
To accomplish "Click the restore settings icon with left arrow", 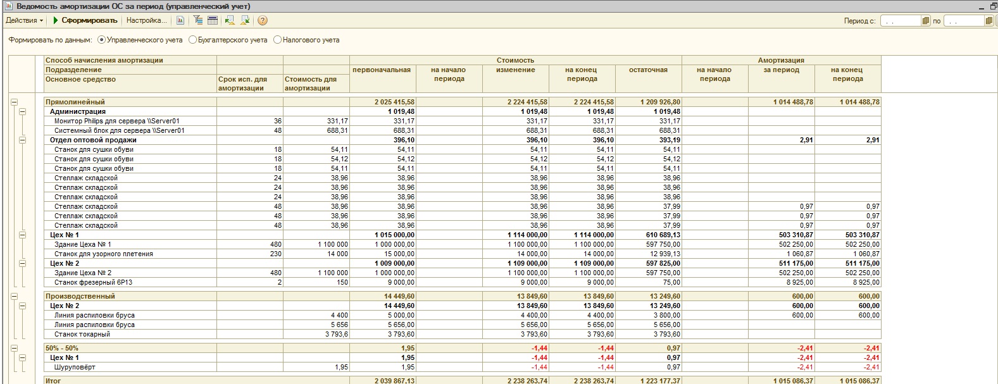I will (229, 20).
